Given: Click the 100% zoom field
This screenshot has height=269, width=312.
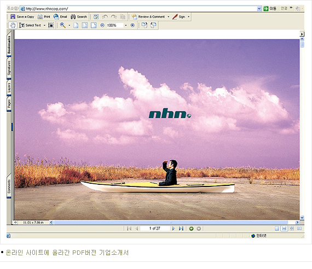Looking at the screenshot, I should coord(115,25).
